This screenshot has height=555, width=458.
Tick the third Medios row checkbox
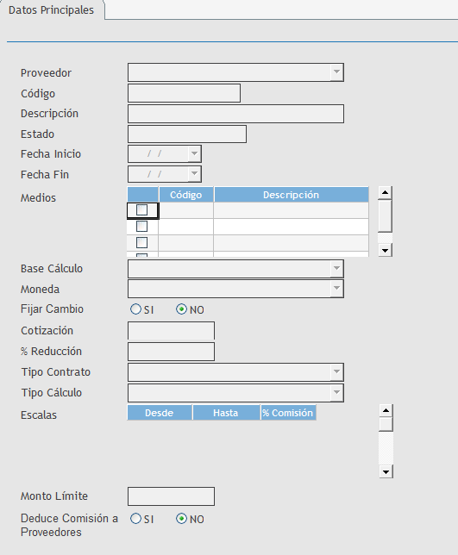[x=141, y=242]
